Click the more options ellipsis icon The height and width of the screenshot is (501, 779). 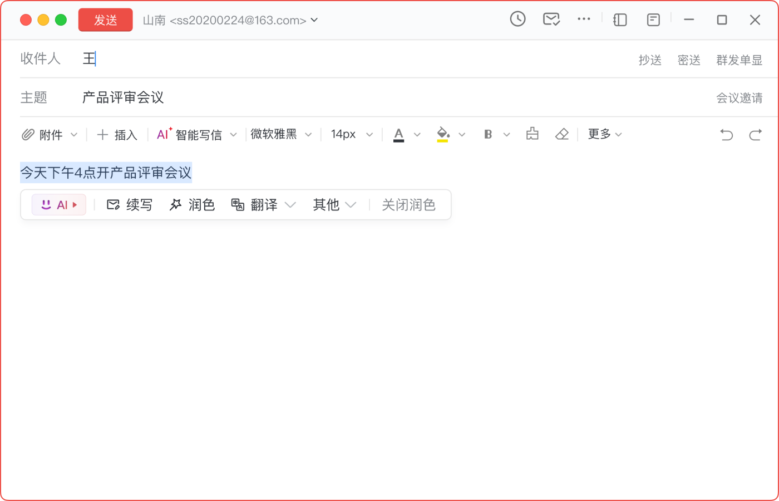point(584,19)
